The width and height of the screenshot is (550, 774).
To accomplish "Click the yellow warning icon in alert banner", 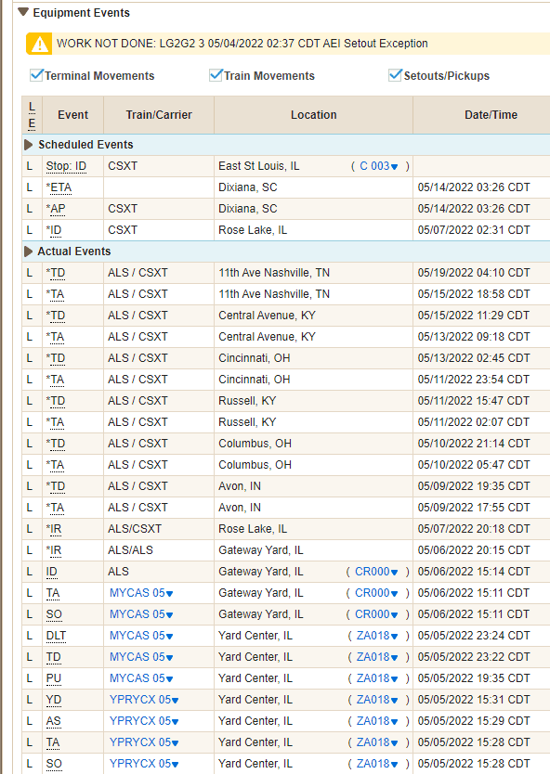I will pos(40,44).
